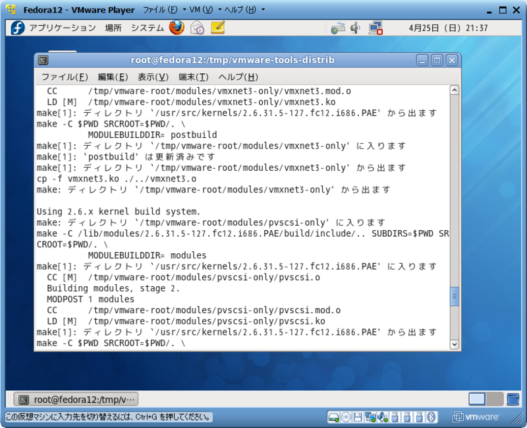
Task: Open the Fedora logo applications launcher
Action: tap(18, 28)
